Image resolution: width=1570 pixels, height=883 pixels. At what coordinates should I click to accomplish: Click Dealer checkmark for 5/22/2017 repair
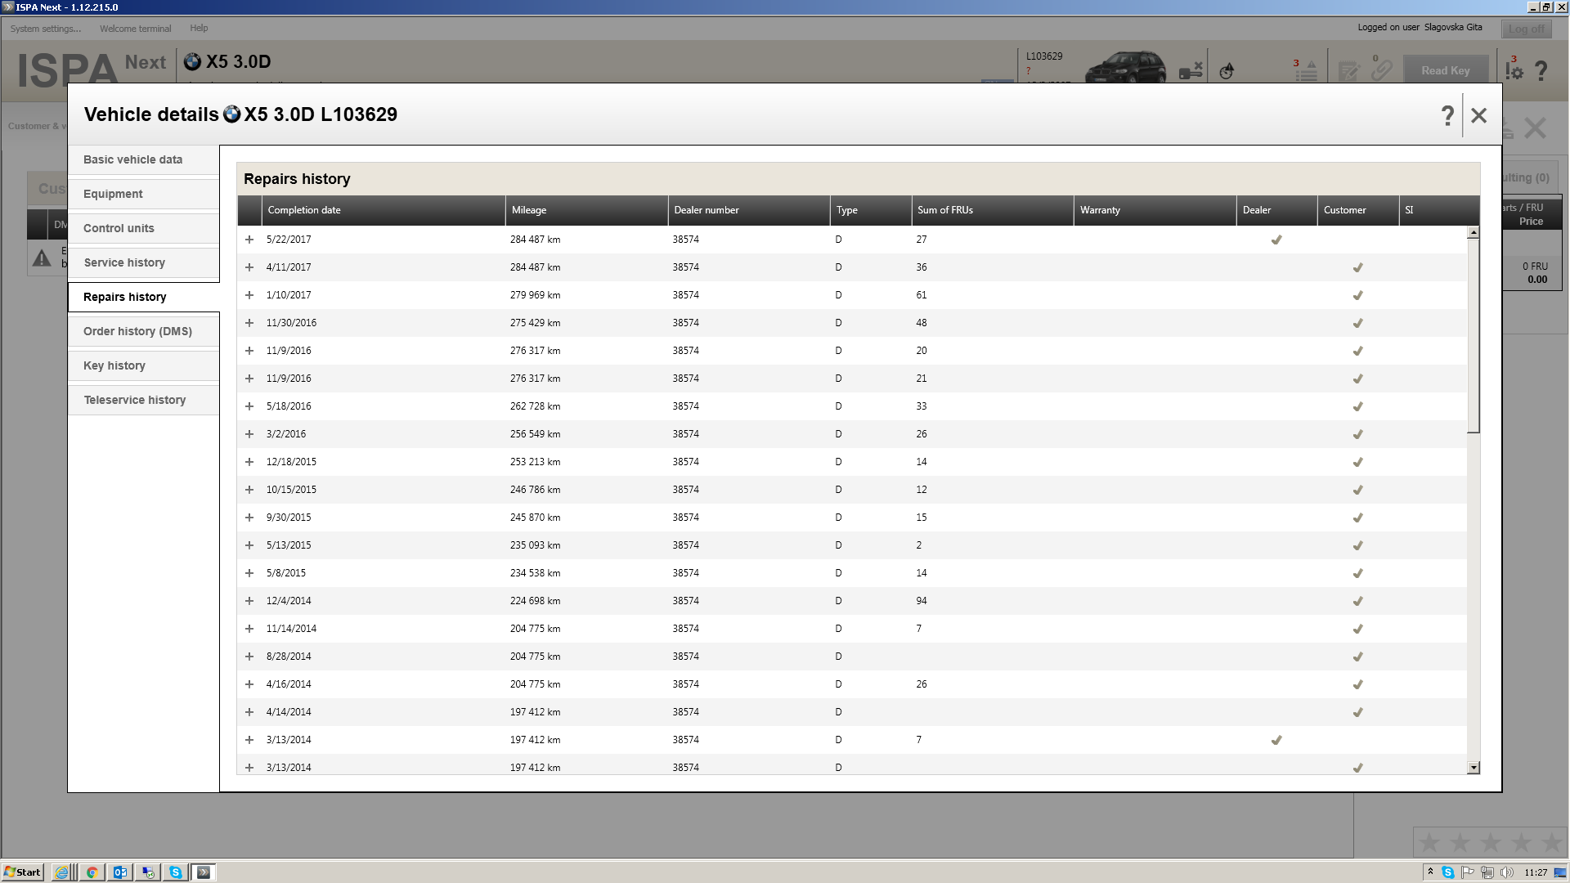(1276, 240)
